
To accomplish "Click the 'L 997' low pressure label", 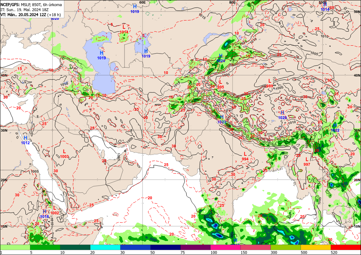I will [307, 162].
